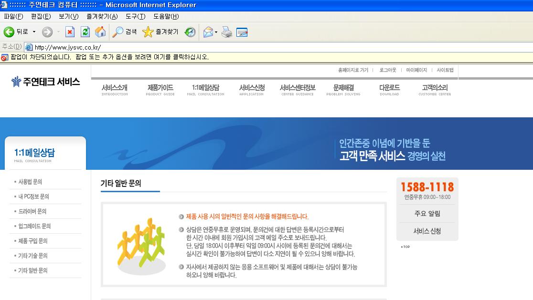Open 고객의소리 Customer Center nav tab

pyautogui.click(x=435, y=90)
